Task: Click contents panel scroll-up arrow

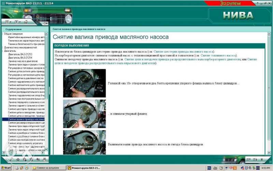Action: coord(46,34)
